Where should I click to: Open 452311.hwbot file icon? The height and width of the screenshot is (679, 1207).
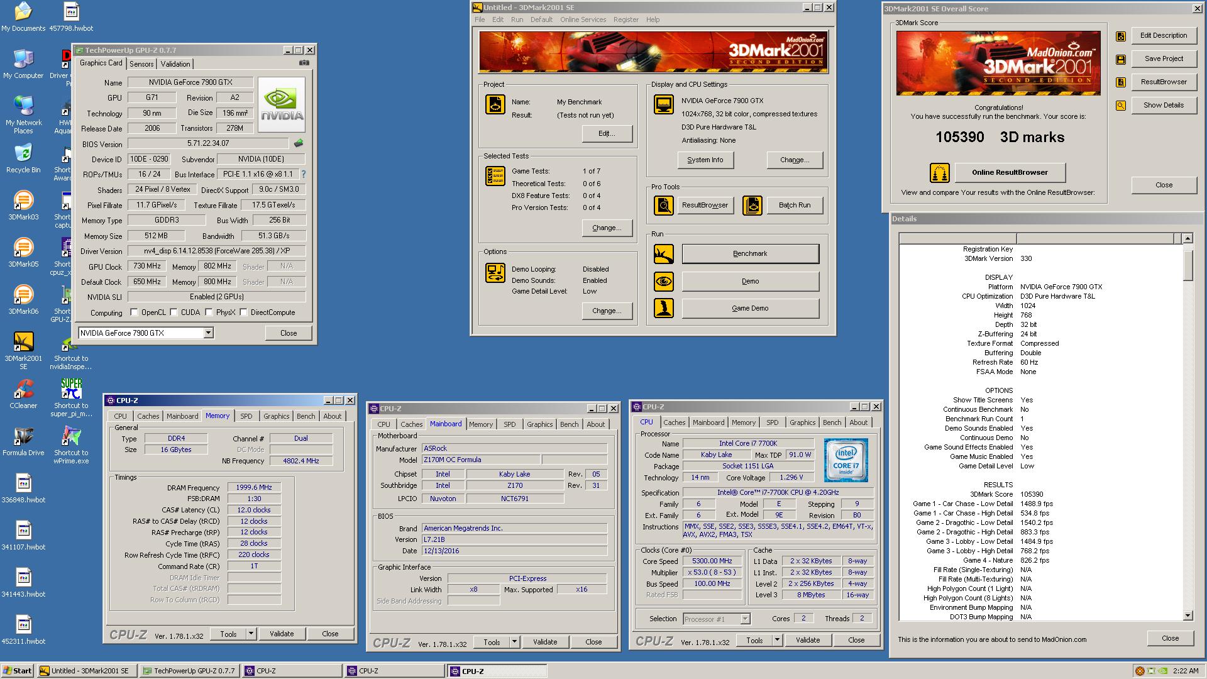[23, 630]
